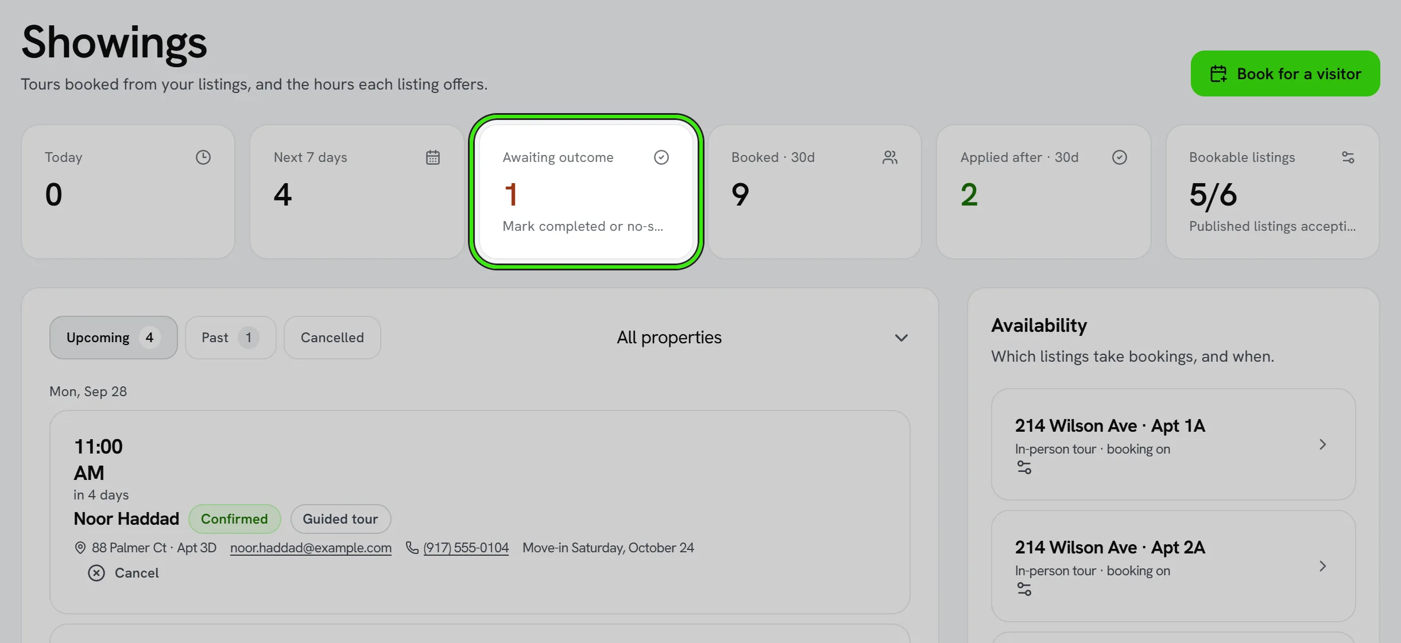Select the Awaiting outcome stat card
1401x643 pixels.
586,192
